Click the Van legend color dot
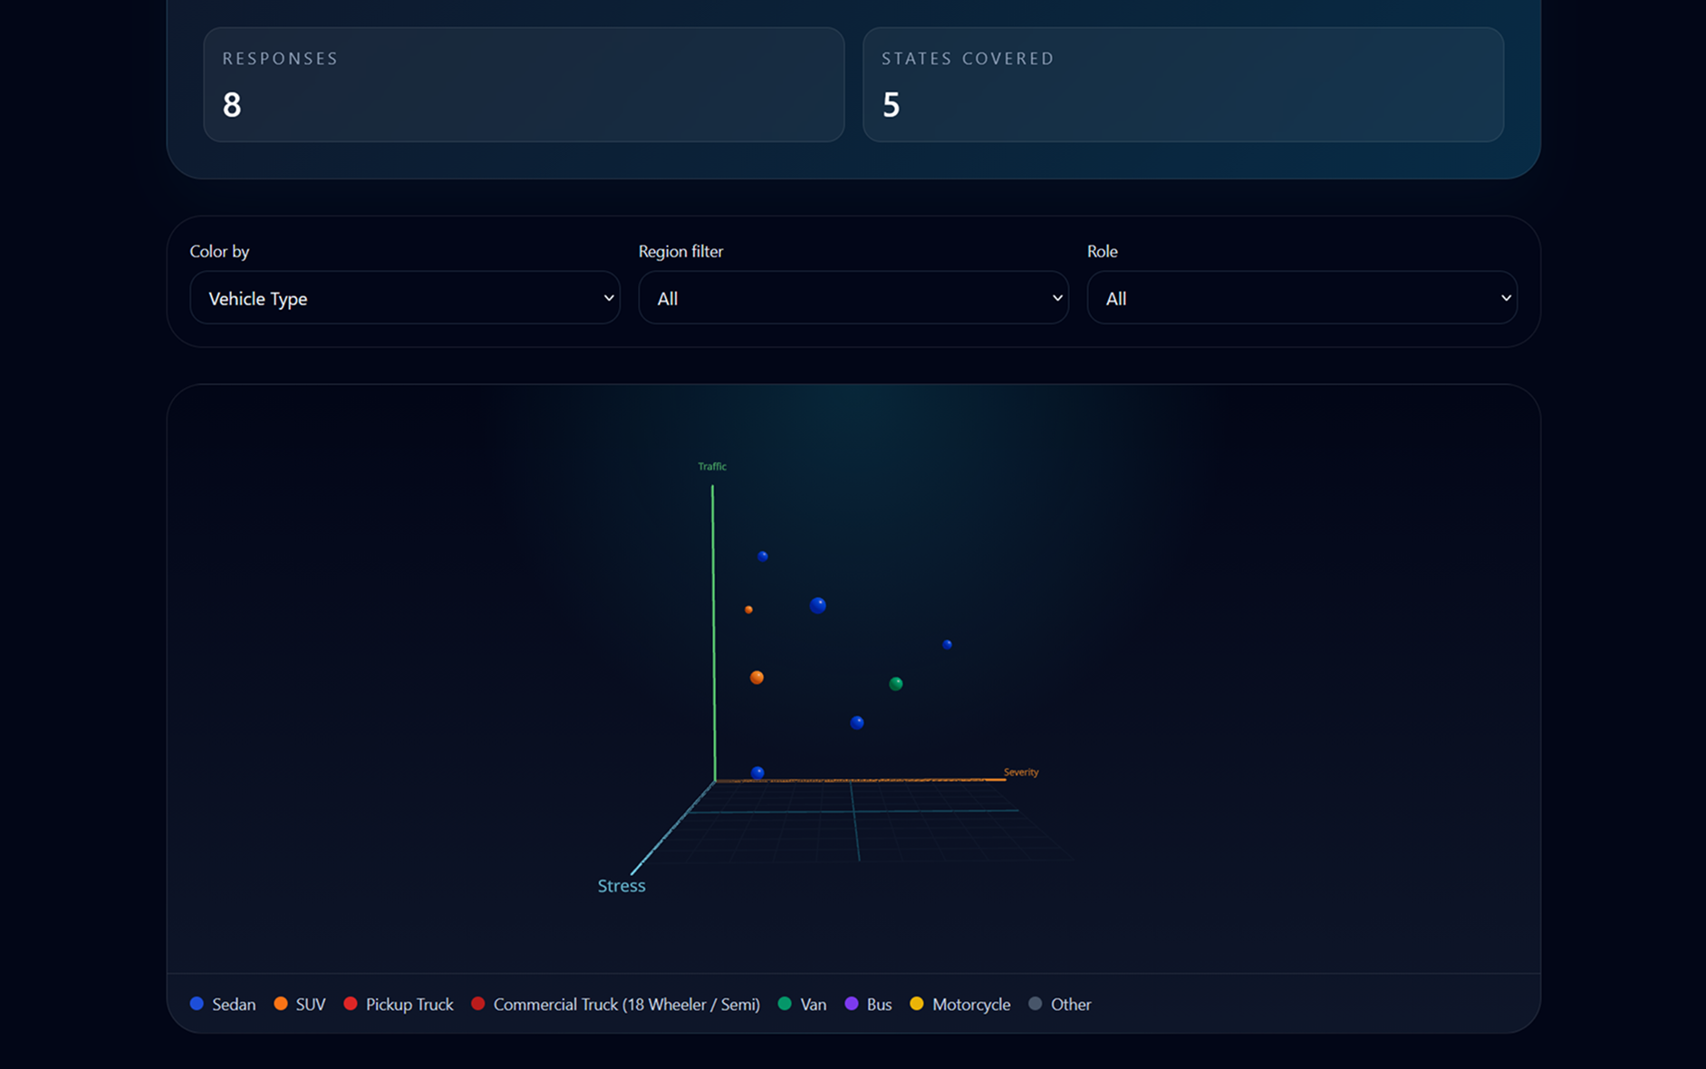The height and width of the screenshot is (1069, 1706). [x=783, y=1004]
